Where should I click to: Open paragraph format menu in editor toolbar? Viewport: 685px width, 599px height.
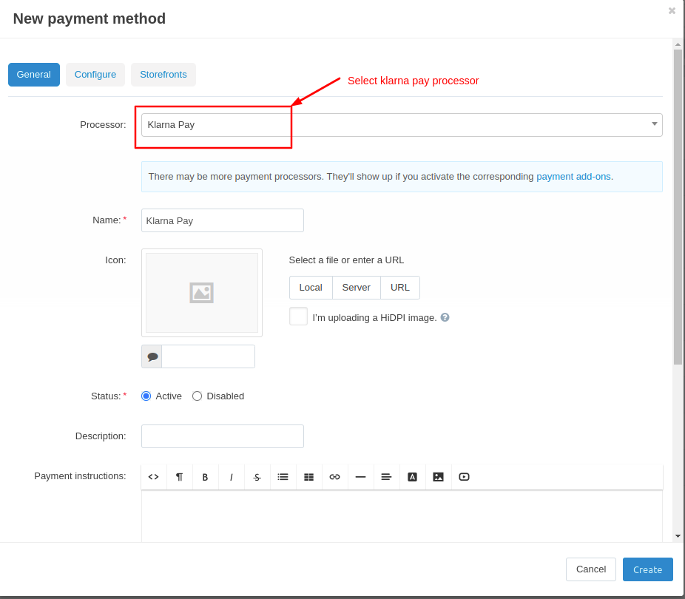click(x=179, y=477)
